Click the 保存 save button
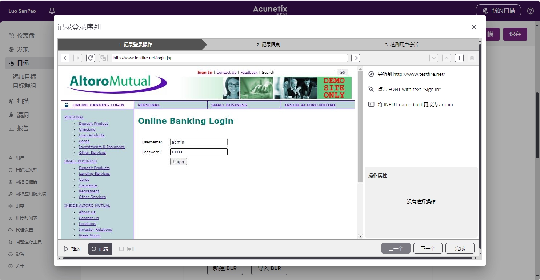The image size is (540, 280). point(515,34)
